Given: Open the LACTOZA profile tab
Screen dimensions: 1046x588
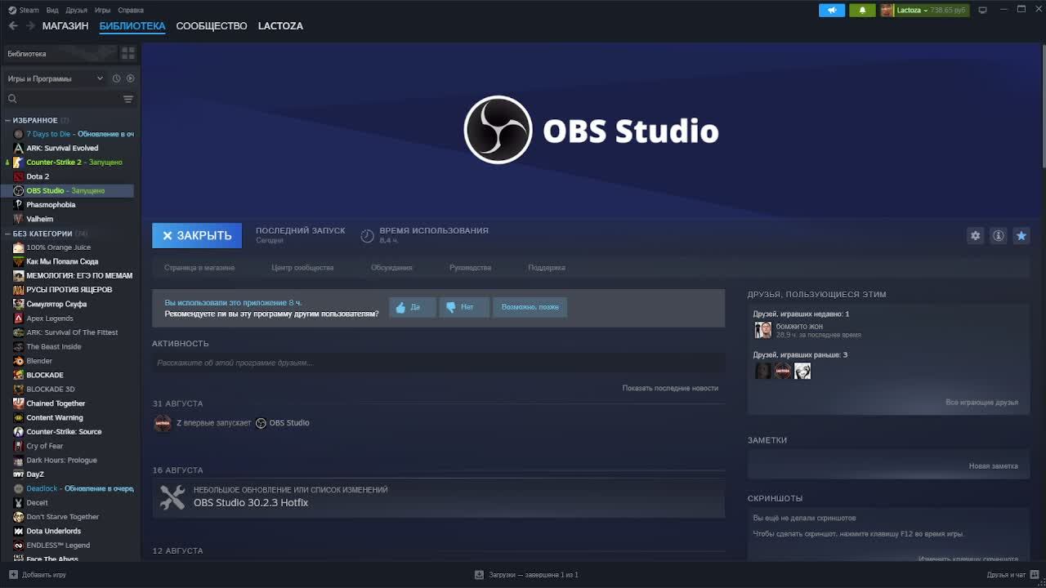Looking at the screenshot, I should click(280, 26).
